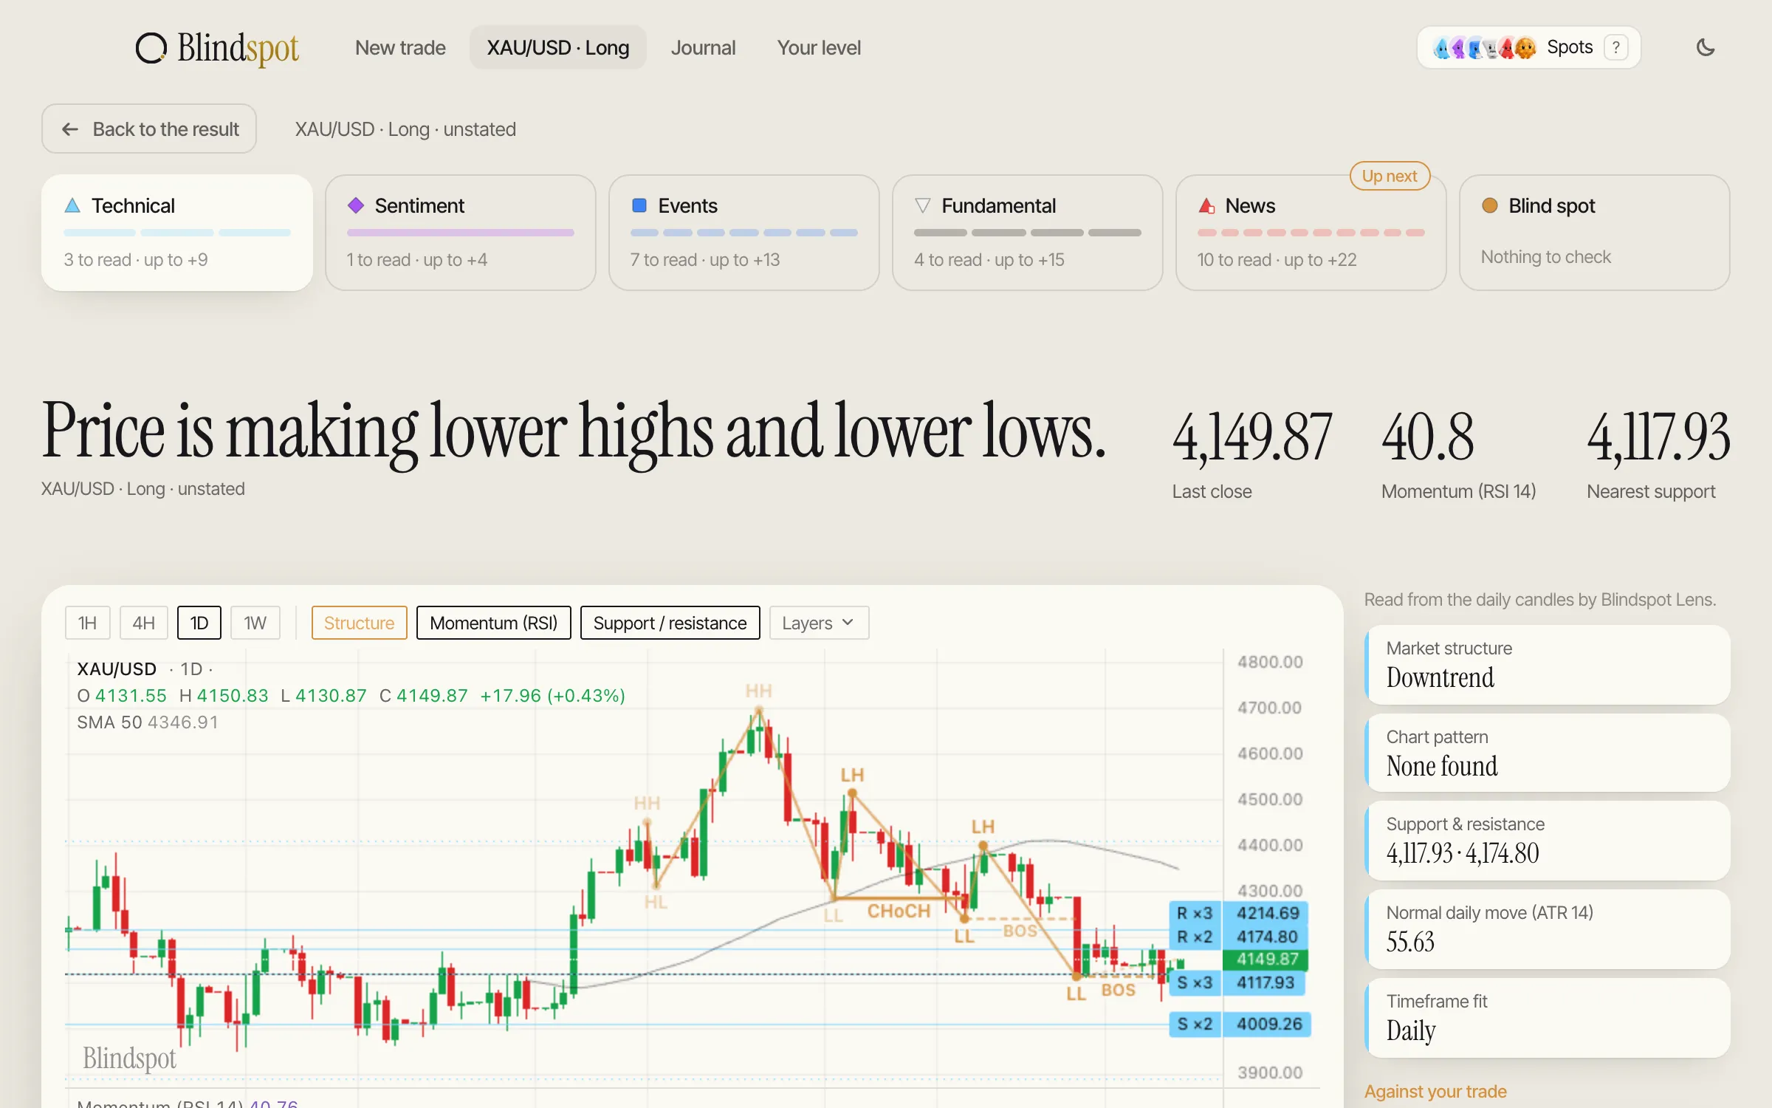
Task: Open the New trade tab
Action: click(400, 48)
